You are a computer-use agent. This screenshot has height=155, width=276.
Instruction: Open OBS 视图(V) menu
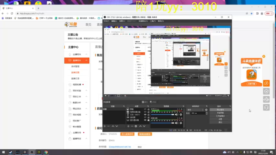[x=122, y=21]
